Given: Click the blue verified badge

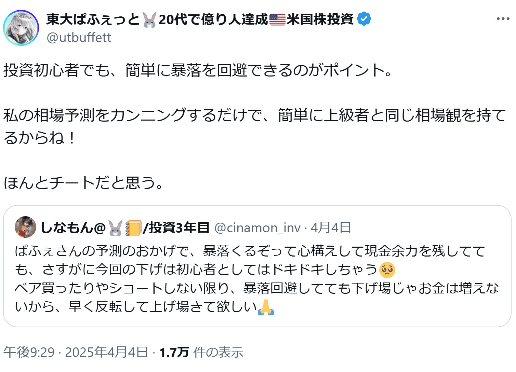Looking at the screenshot, I should click(364, 19).
